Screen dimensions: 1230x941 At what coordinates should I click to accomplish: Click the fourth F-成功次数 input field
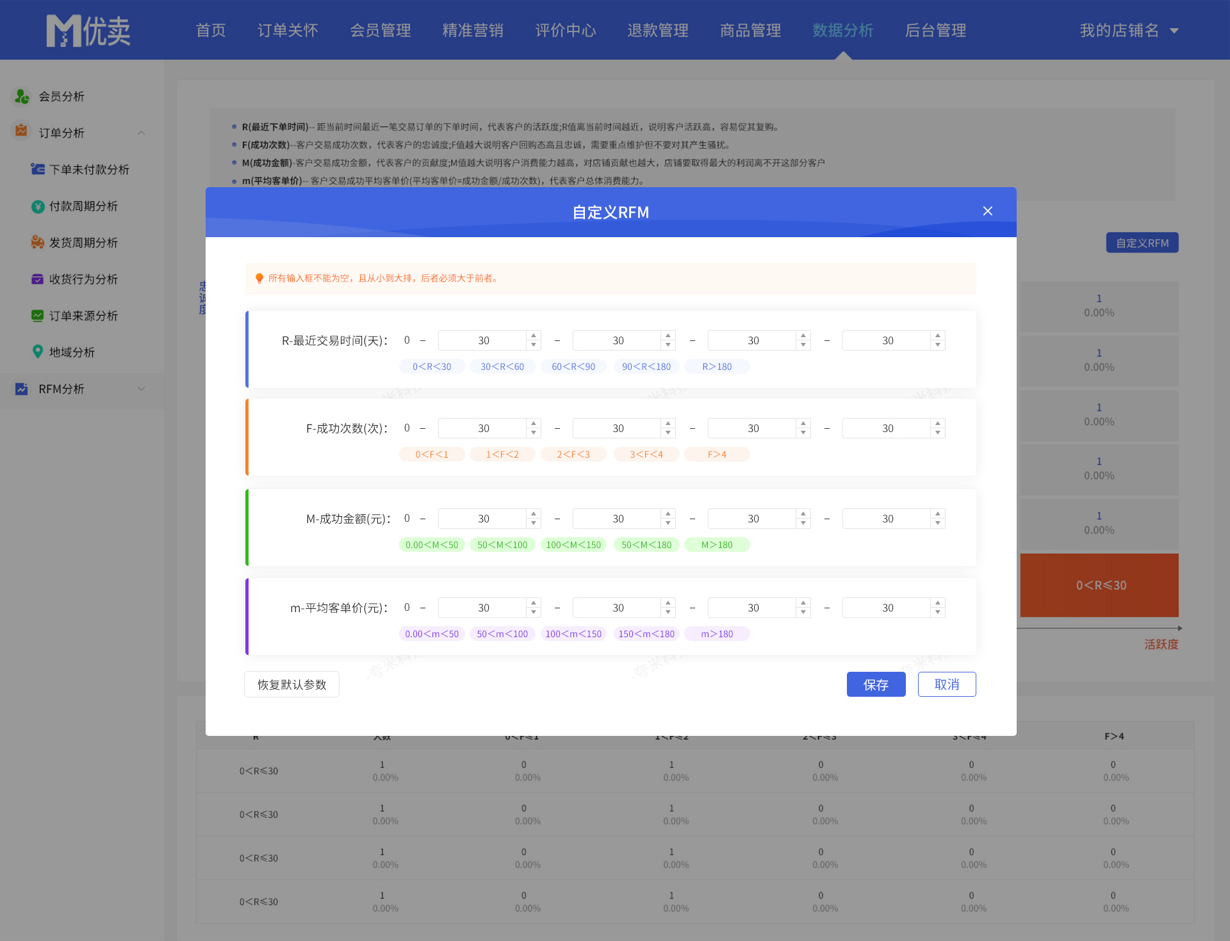point(887,428)
